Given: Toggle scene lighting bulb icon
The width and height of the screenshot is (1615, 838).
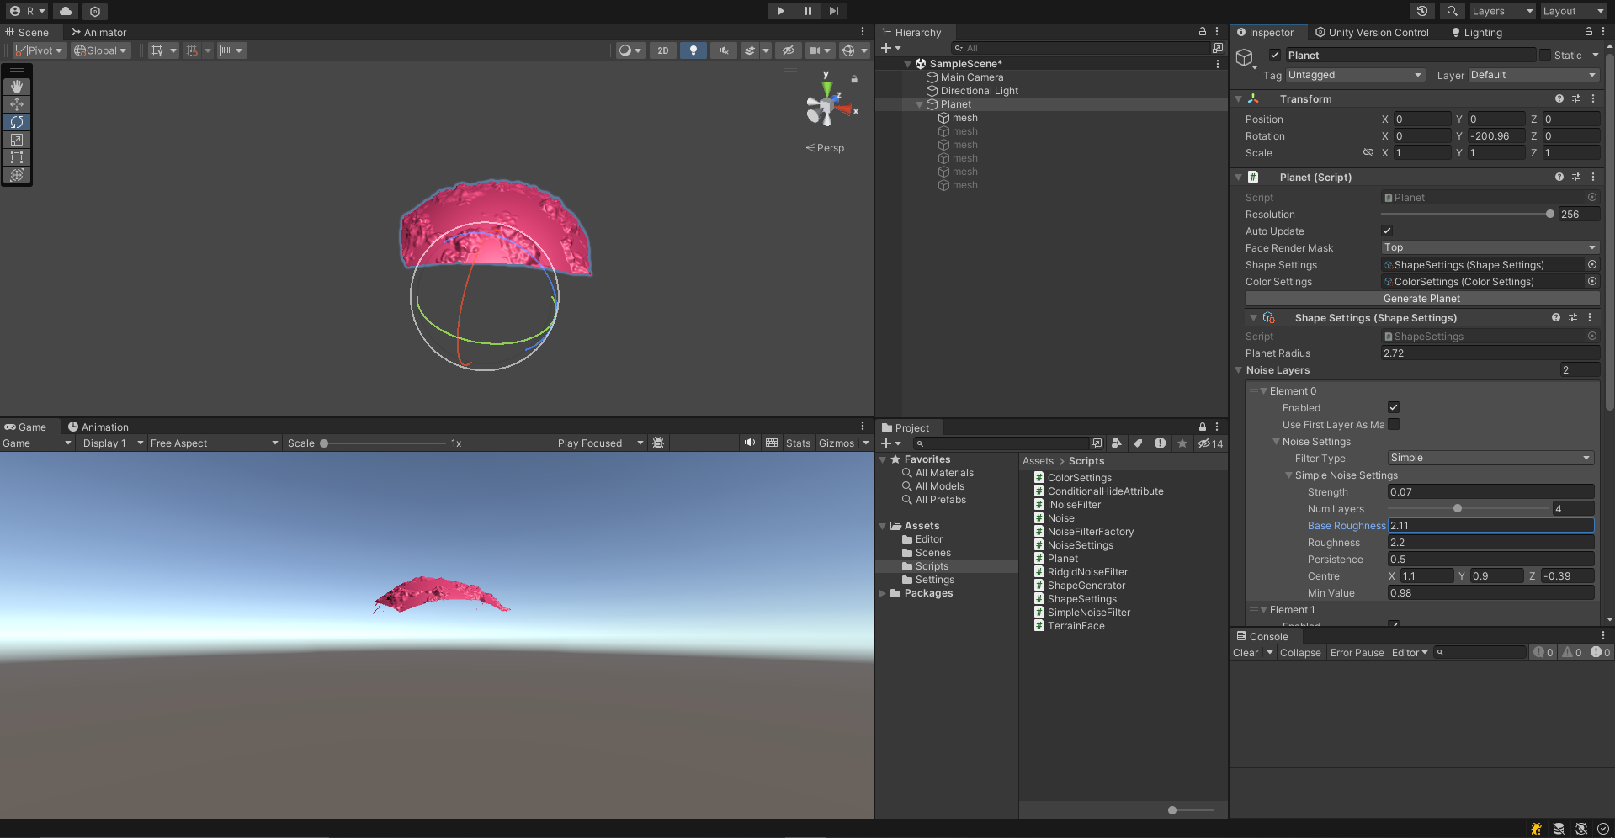Looking at the screenshot, I should [x=693, y=50].
